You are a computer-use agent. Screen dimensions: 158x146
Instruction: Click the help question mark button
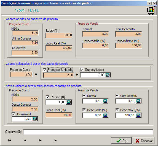tap(149, 3)
